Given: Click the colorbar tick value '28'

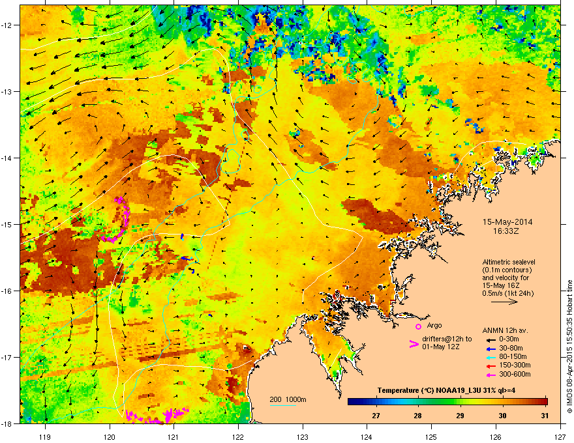Looking at the screenshot, I should point(417,416).
